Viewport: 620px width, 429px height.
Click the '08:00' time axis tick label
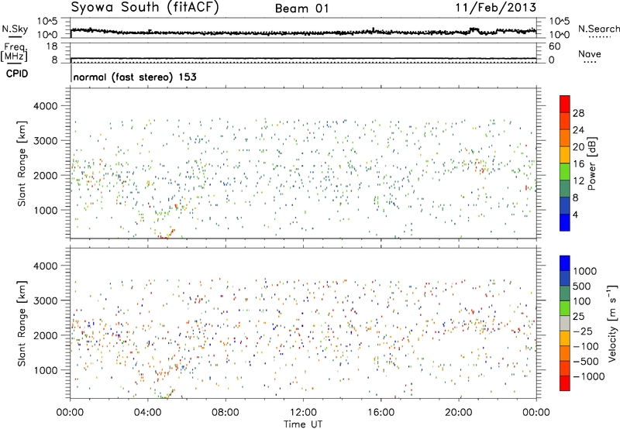(226, 412)
